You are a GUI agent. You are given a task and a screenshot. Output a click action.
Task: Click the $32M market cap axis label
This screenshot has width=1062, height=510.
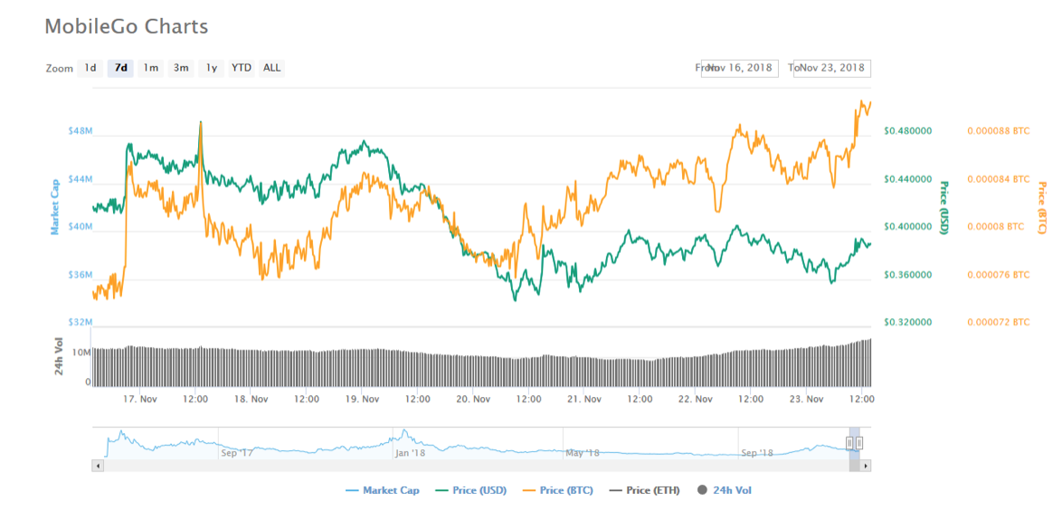tap(81, 323)
